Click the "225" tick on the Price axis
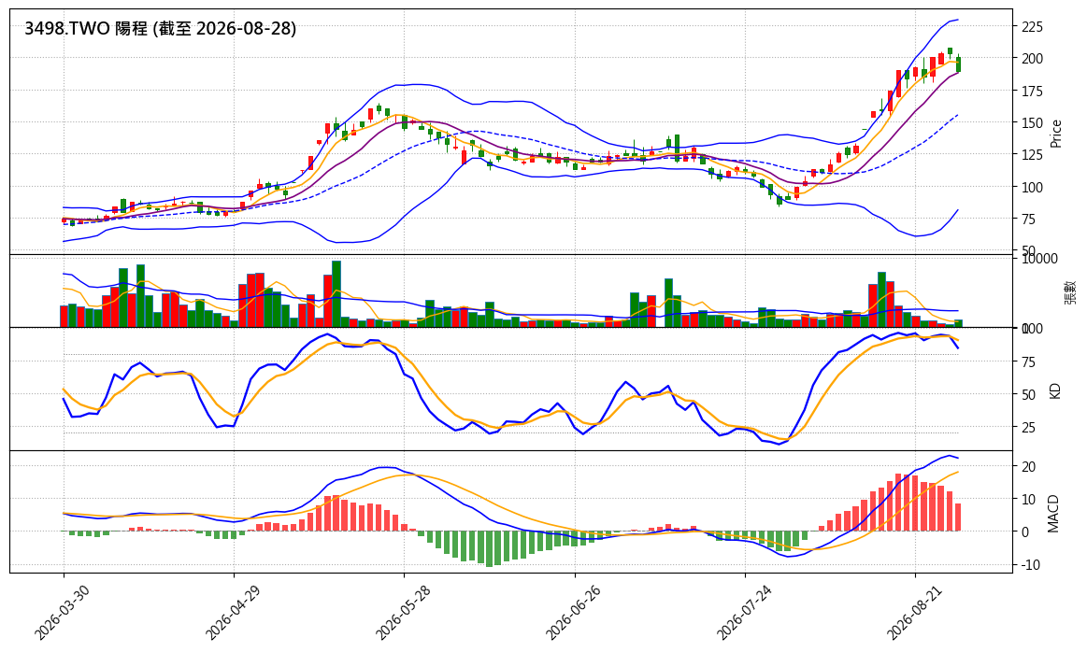1087x652 pixels. pyautogui.click(x=1032, y=27)
